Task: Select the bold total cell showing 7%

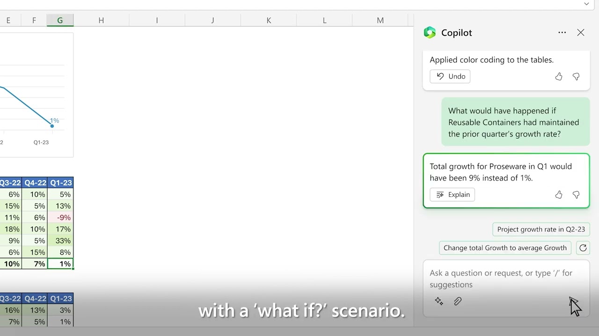Action: tap(35, 264)
